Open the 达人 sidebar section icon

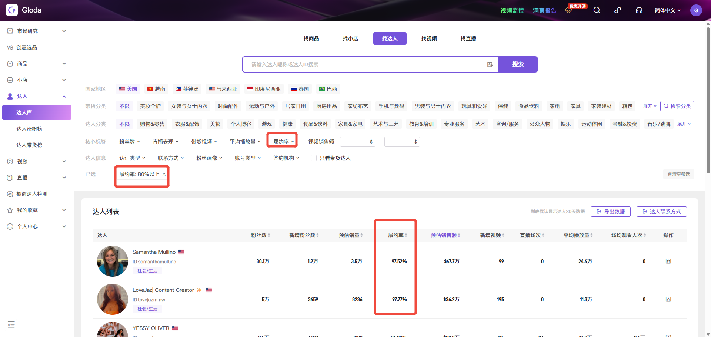tap(10, 96)
